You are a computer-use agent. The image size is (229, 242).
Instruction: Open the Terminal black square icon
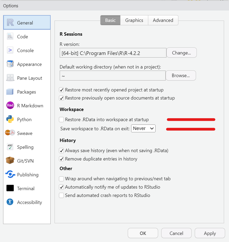click(x=10, y=188)
